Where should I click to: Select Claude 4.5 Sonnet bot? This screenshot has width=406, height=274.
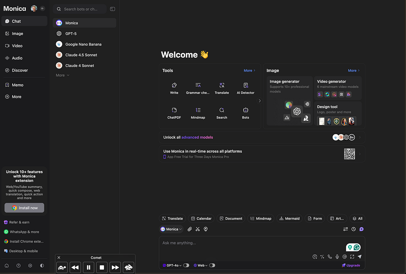pyautogui.click(x=84, y=55)
